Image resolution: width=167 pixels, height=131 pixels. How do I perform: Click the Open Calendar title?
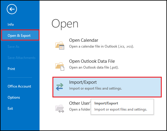pyautogui.click(x=83, y=40)
